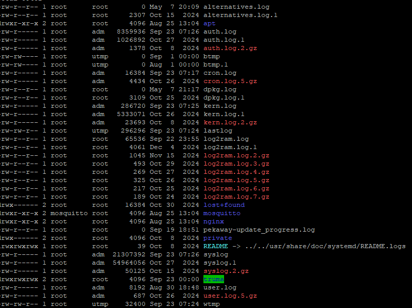412x308 pixels.
Task: Click the mosquitto owner name in listing
Action: [69, 213]
